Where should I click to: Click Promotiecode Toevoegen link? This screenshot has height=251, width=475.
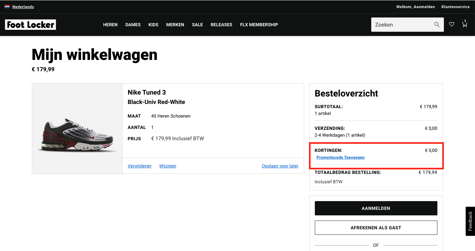[x=340, y=157]
